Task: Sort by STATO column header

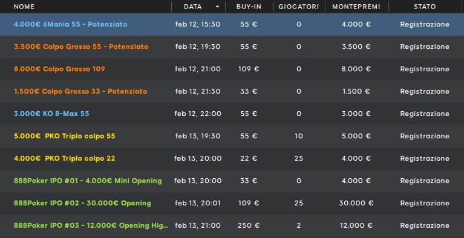Action: pyautogui.click(x=425, y=7)
